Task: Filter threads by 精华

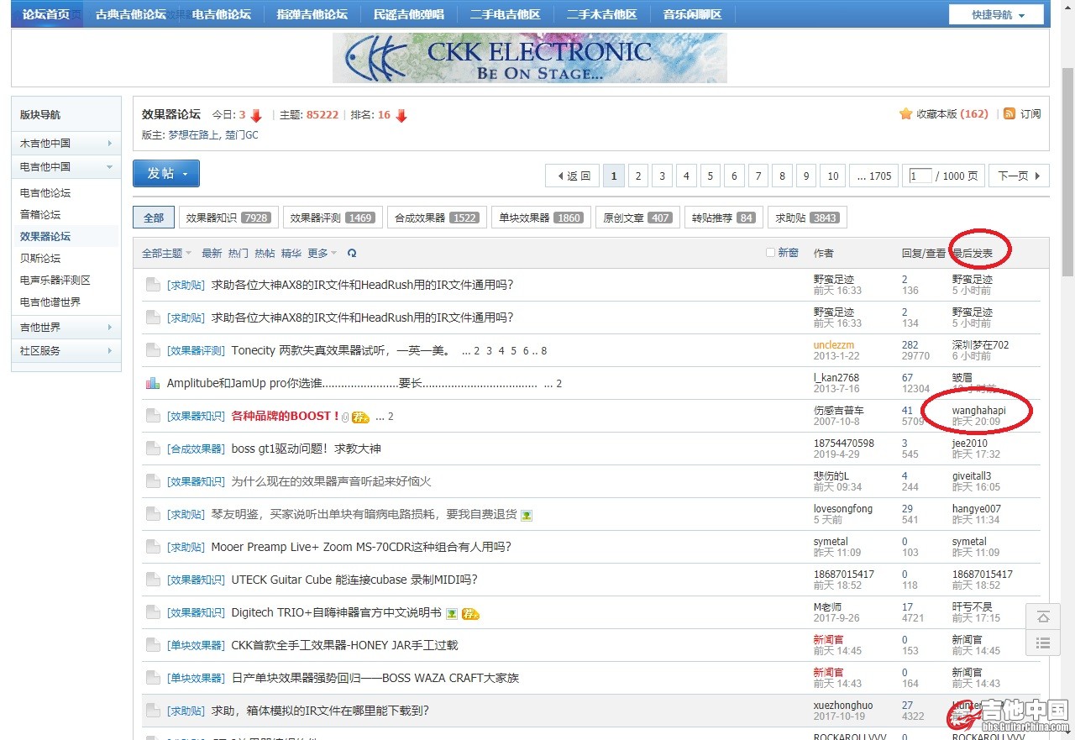Action: pos(291,253)
